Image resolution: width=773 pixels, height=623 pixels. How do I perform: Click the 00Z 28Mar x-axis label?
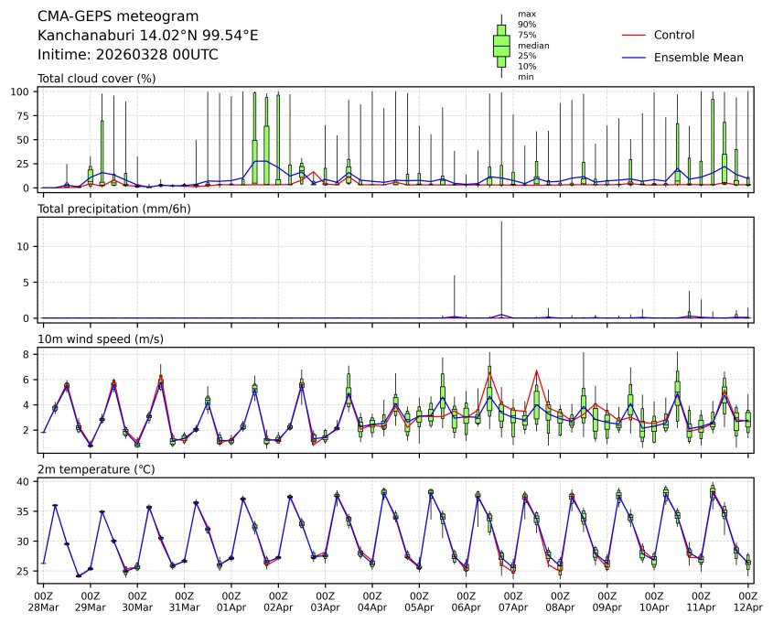click(42, 601)
